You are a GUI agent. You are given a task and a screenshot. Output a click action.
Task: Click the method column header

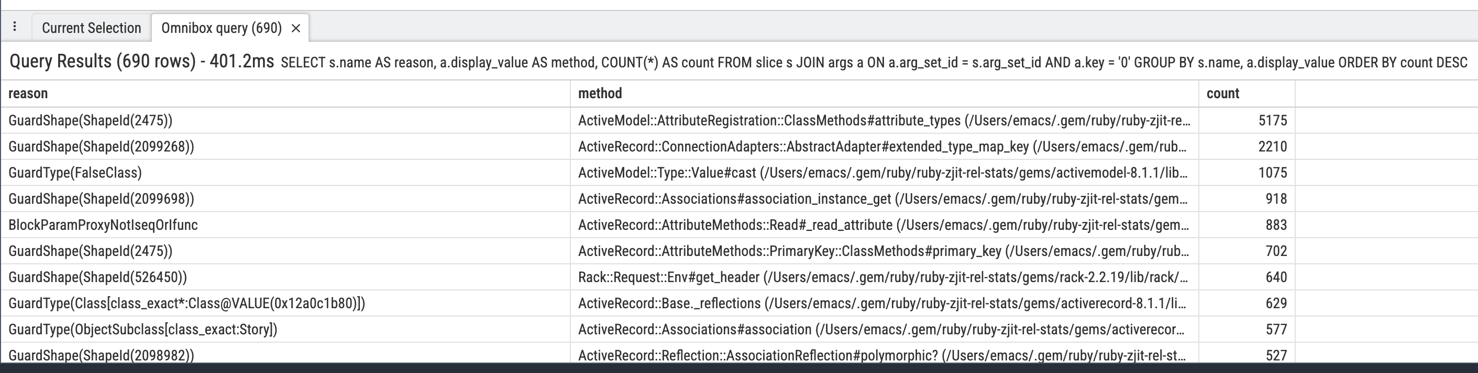pos(600,93)
